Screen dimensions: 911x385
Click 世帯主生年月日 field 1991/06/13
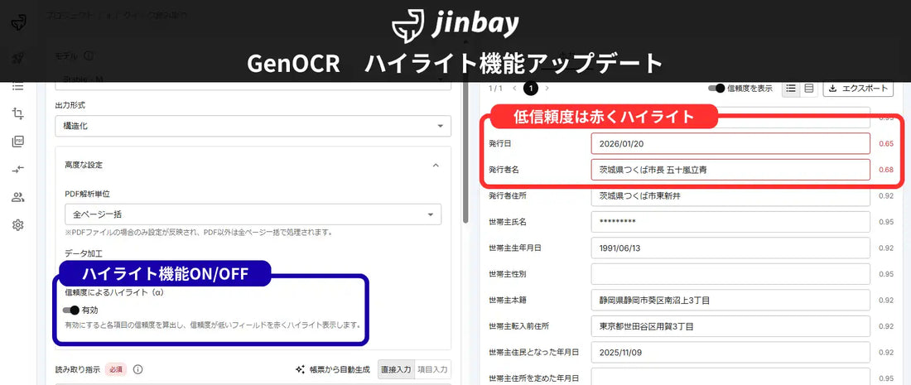click(x=730, y=248)
